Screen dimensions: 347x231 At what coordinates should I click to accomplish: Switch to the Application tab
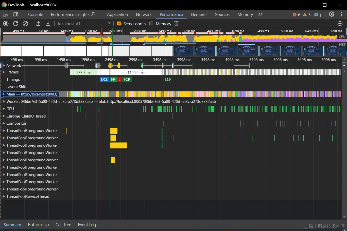pos(117,14)
